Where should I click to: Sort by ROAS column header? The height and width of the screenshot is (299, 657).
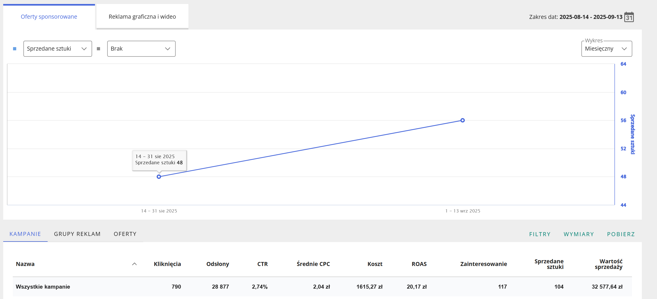419,264
